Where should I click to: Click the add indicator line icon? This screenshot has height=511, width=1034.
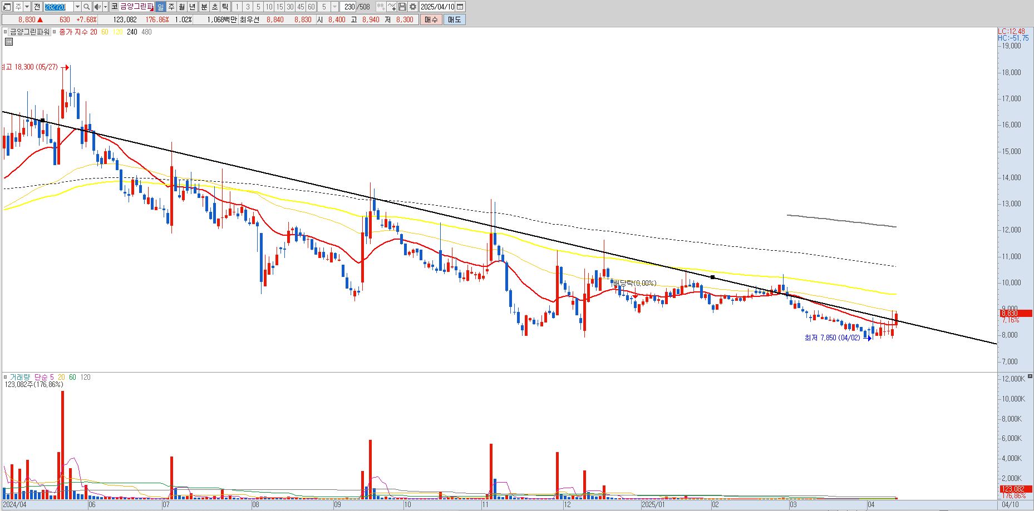[391, 7]
